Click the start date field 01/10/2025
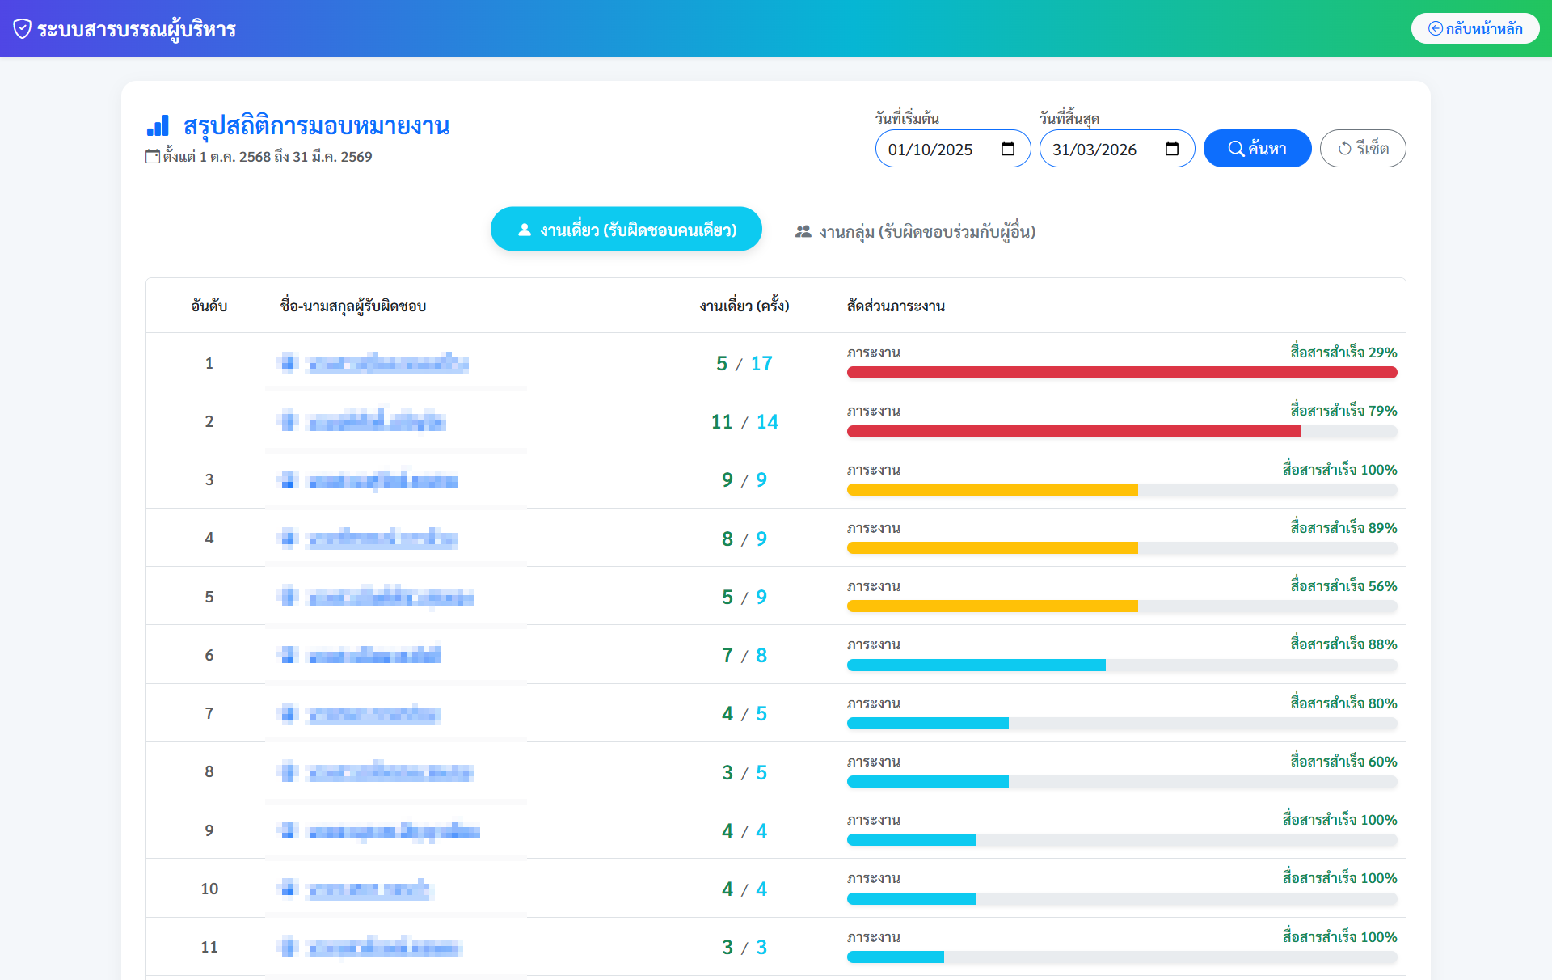This screenshot has width=1552, height=980. tap(930, 150)
